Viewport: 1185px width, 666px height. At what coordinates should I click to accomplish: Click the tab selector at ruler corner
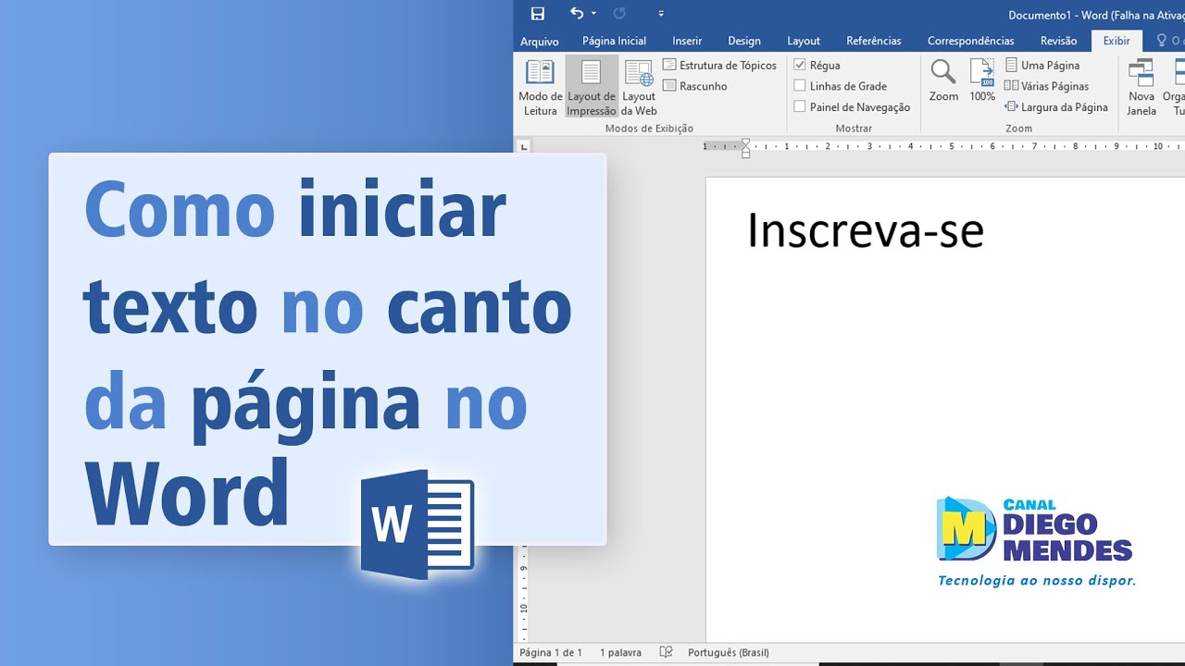(523, 146)
